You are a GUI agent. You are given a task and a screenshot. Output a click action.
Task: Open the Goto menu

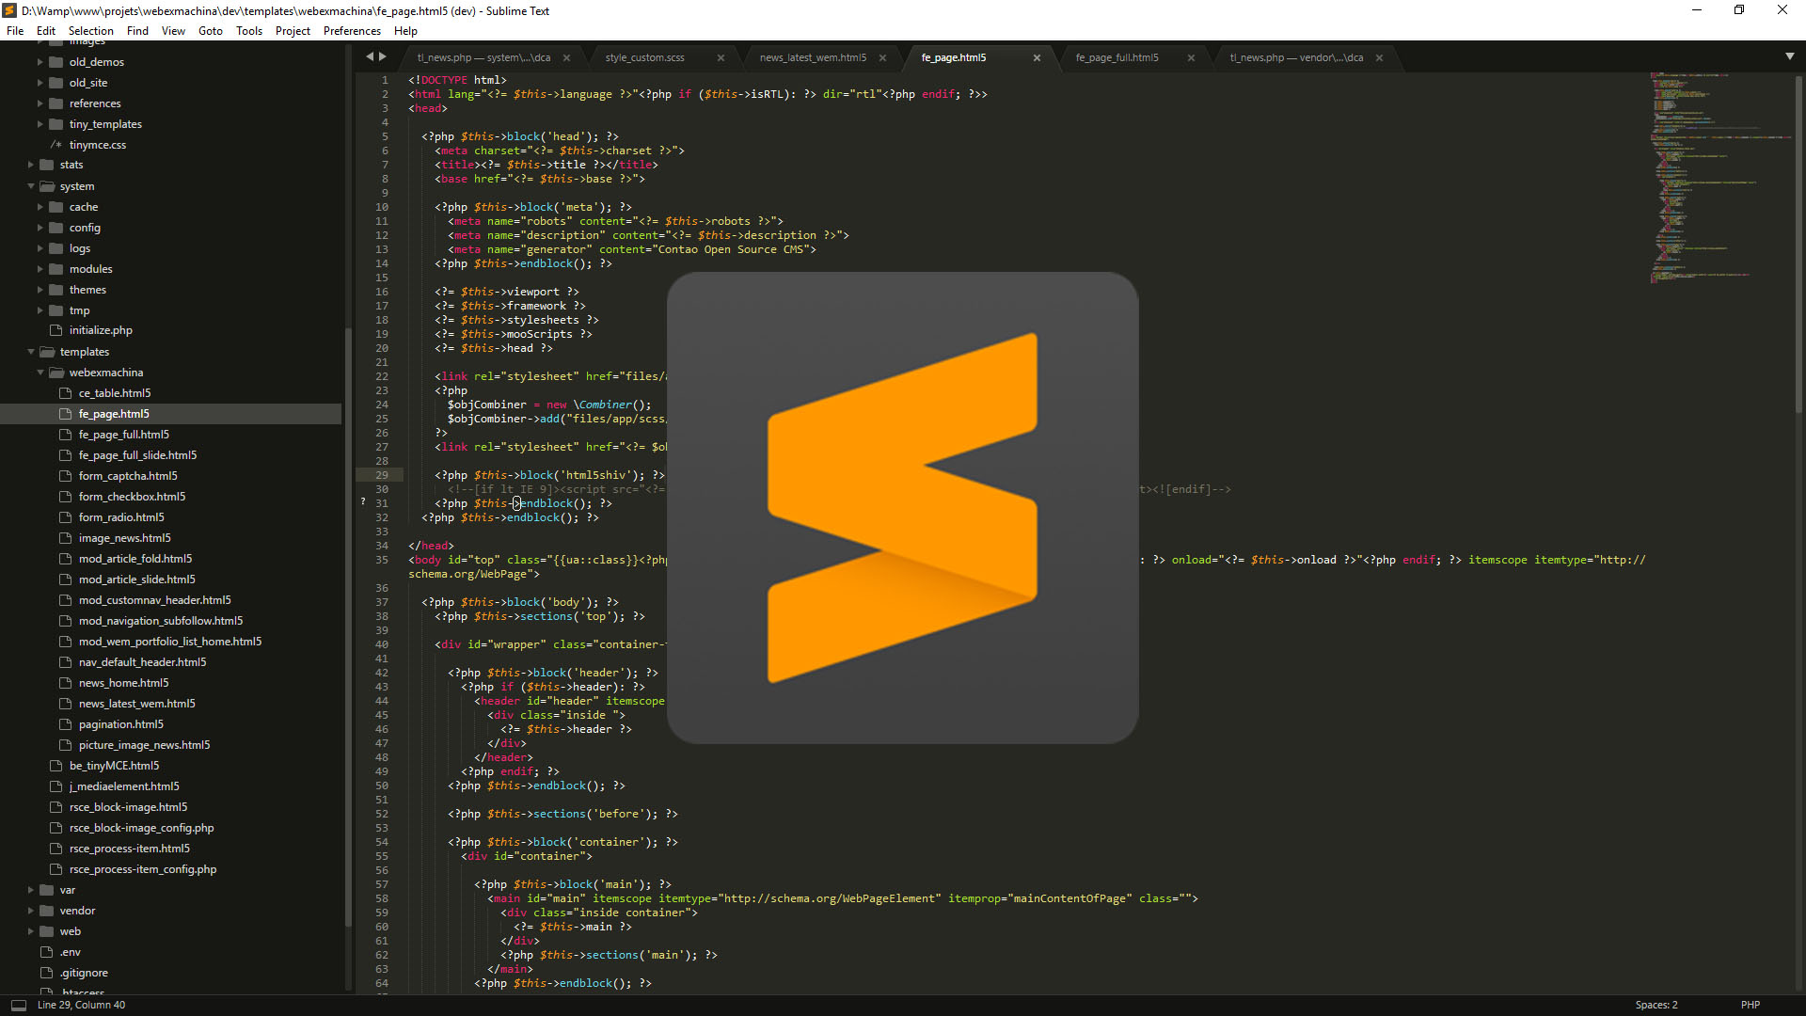(x=211, y=31)
